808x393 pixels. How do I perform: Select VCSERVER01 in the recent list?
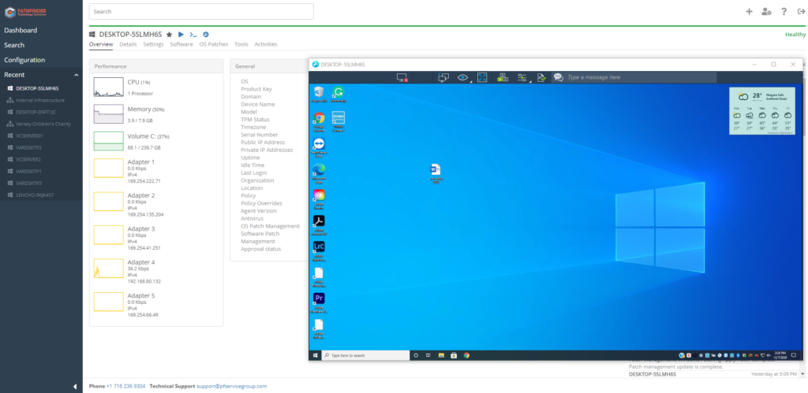pyautogui.click(x=30, y=135)
